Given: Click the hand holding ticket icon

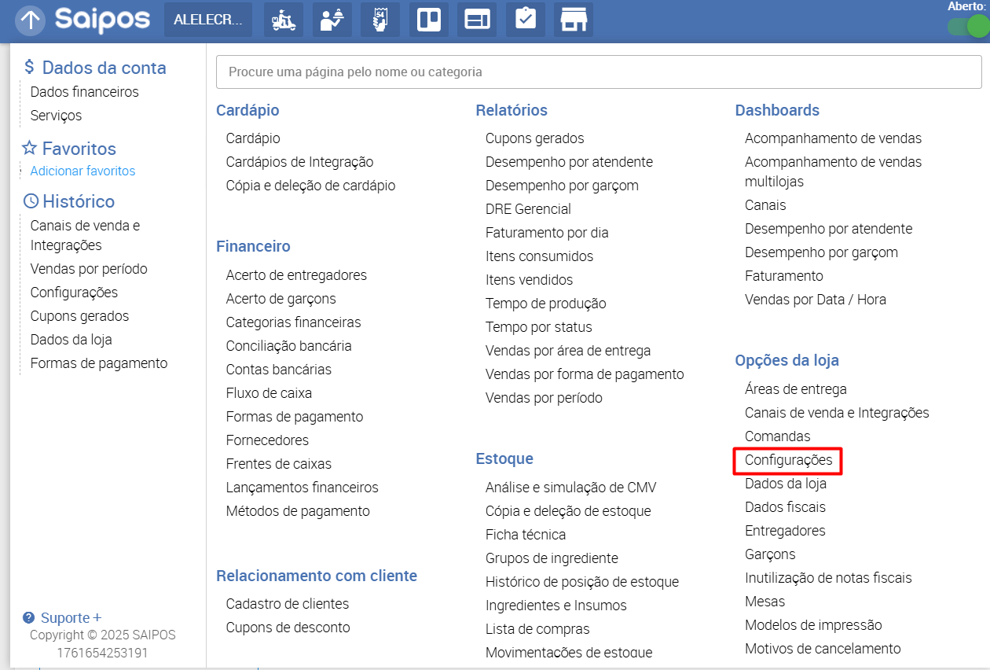Looking at the screenshot, I should pyautogui.click(x=380, y=20).
